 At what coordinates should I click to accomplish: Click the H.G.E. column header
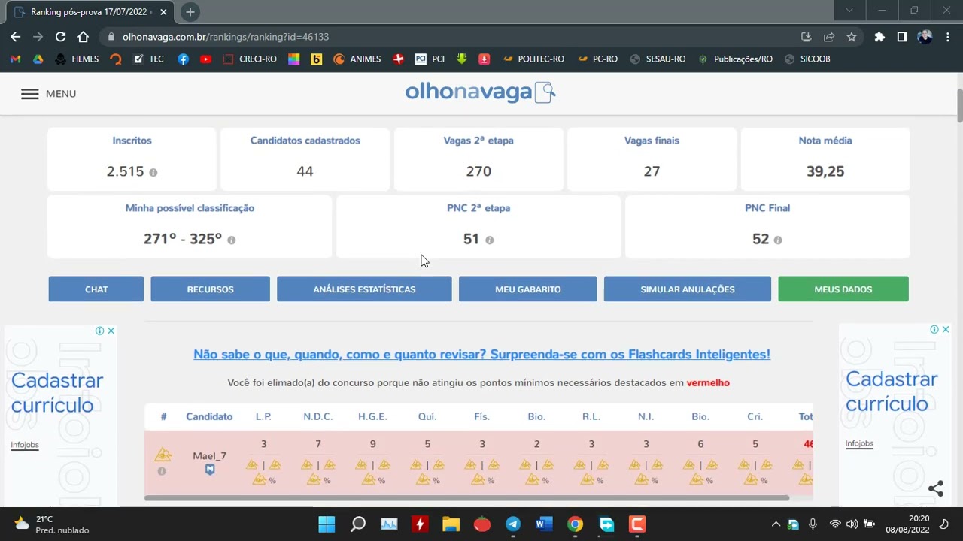pos(372,416)
